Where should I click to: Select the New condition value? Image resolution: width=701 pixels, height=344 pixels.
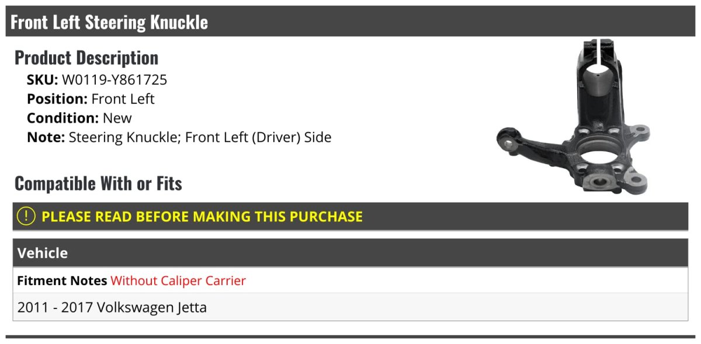point(117,118)
